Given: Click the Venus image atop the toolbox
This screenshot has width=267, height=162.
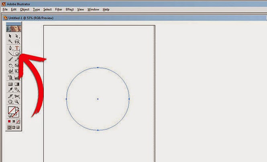Looking at the screenshot, I should click(14, 28).
